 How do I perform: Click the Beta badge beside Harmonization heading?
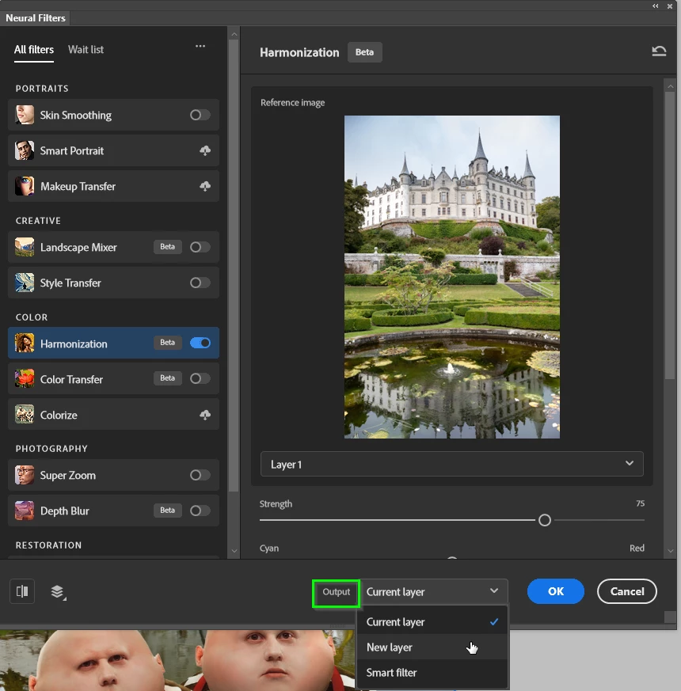[x=364, y=52]
